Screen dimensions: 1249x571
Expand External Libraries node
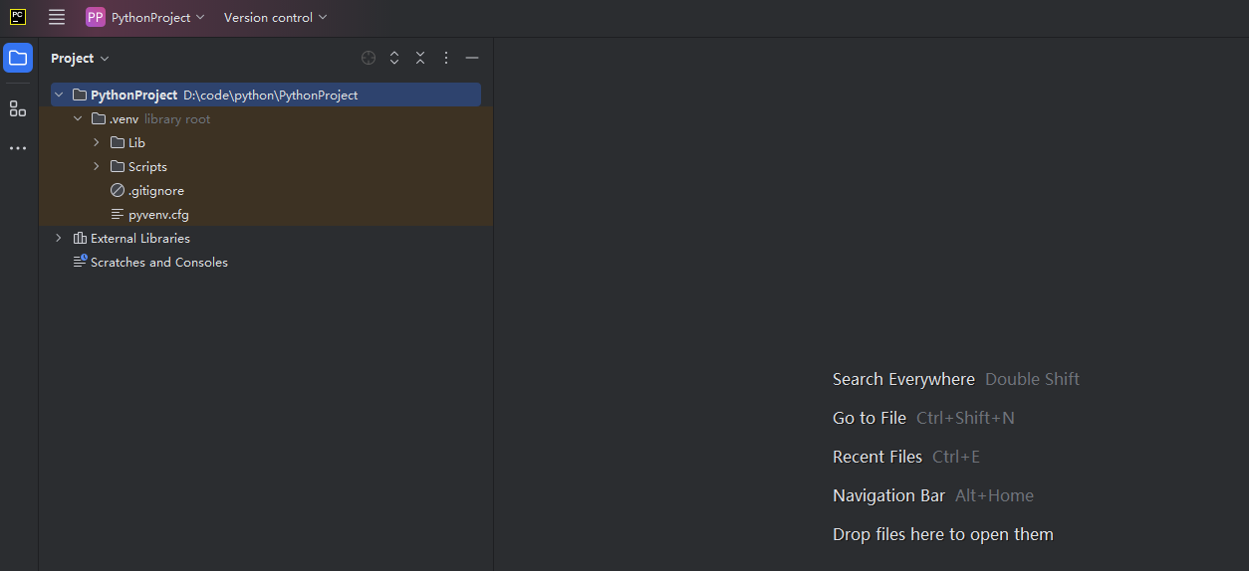[x=59, y=239]
